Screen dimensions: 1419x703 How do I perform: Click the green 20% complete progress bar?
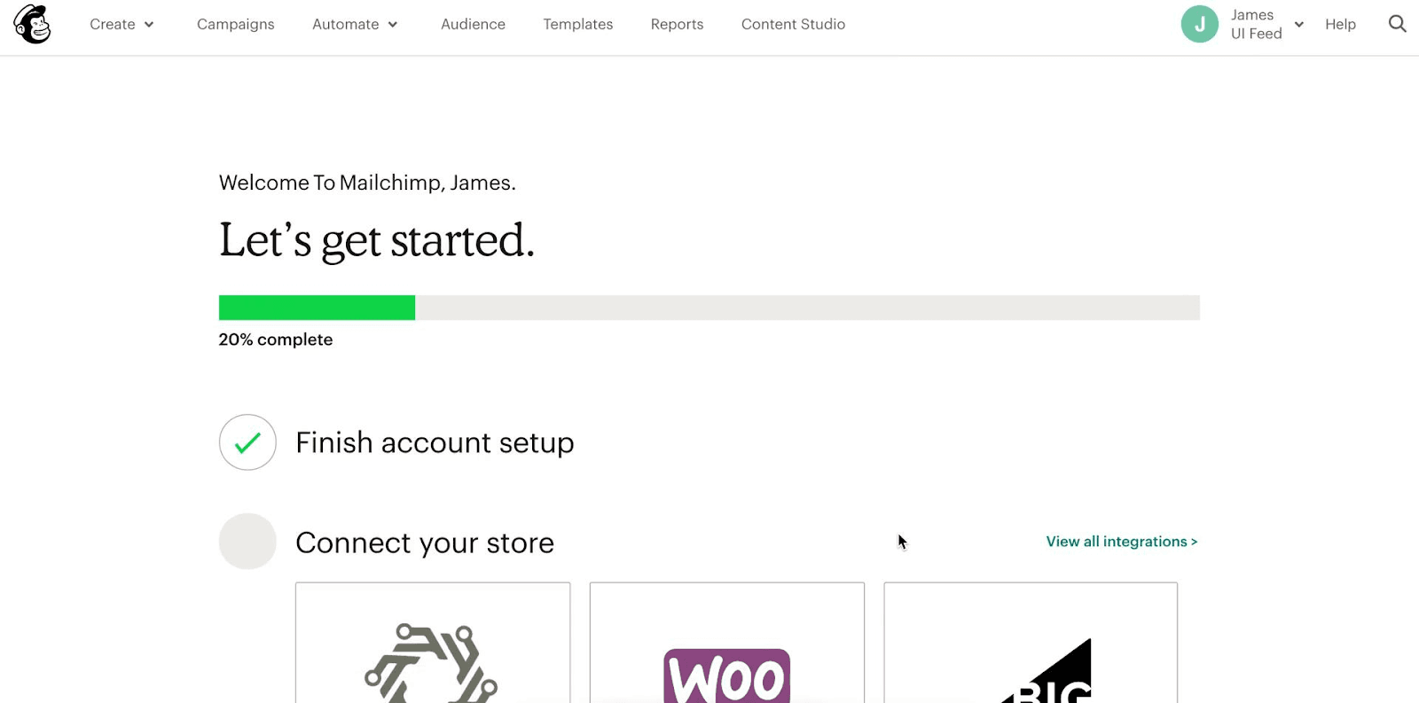pyautogui.click(x=317, y=308)
